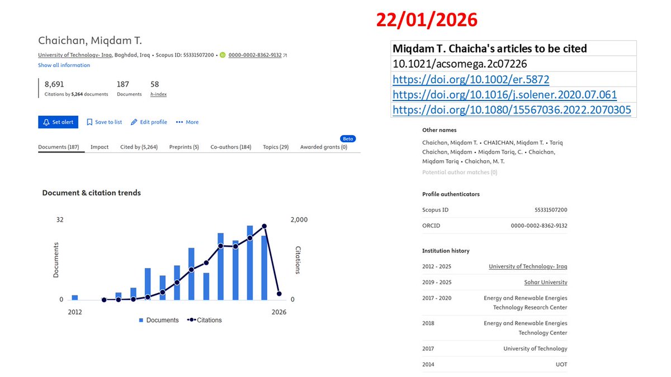Open Edit profile
The image size is (671, 377).
click(149, 122)
